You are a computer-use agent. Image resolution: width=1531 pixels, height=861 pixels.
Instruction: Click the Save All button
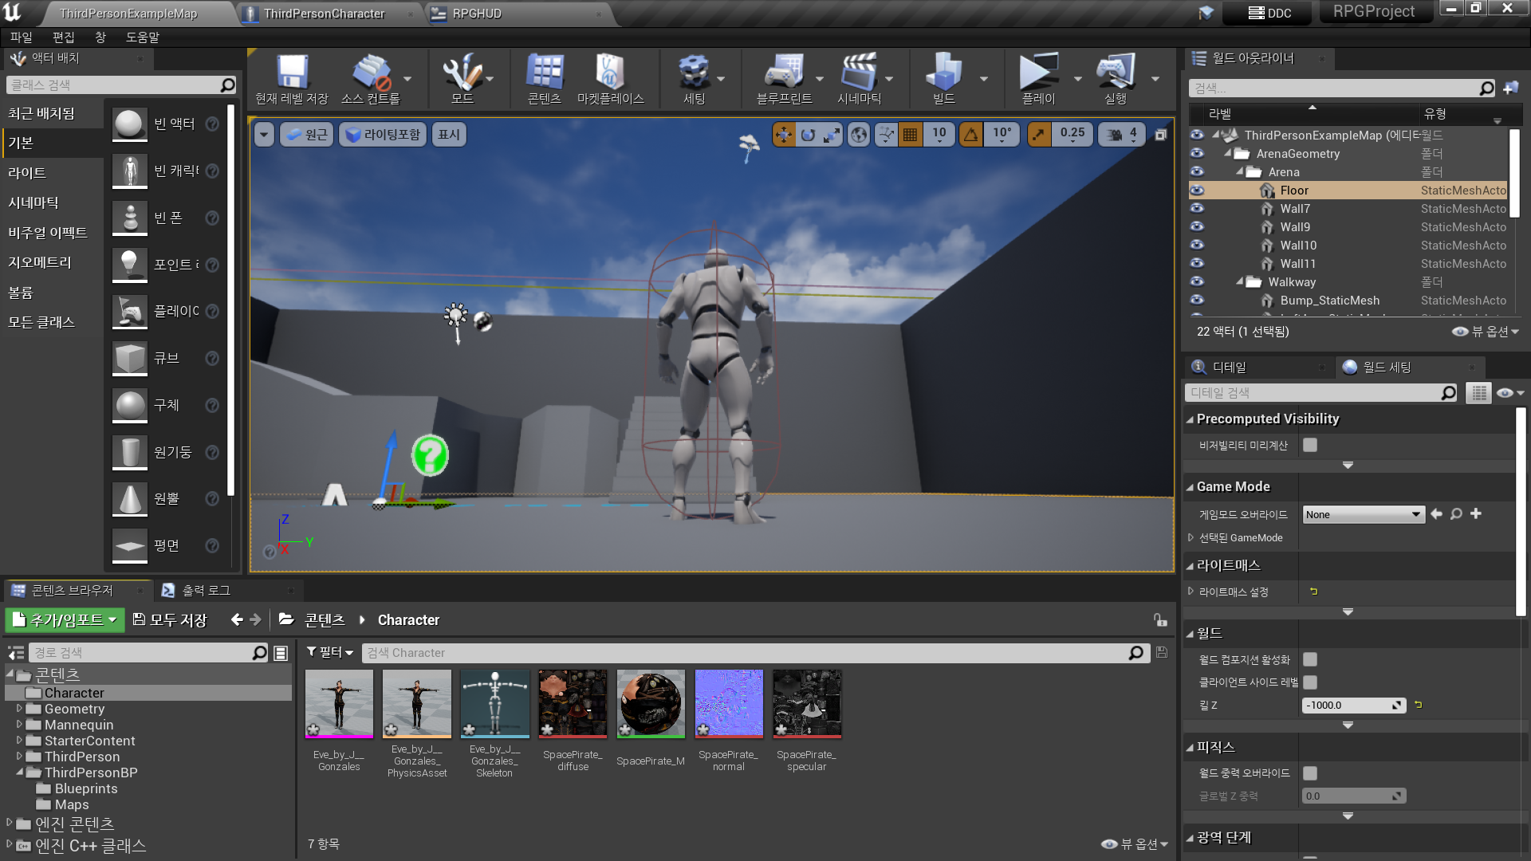170,619
